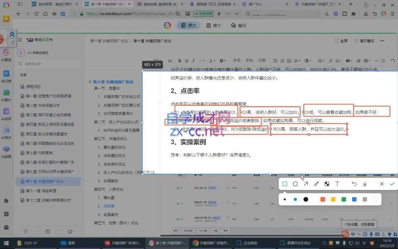Select the red color swatch
Viewport: 398px width, 249px height.
click(x=322, y=199)
